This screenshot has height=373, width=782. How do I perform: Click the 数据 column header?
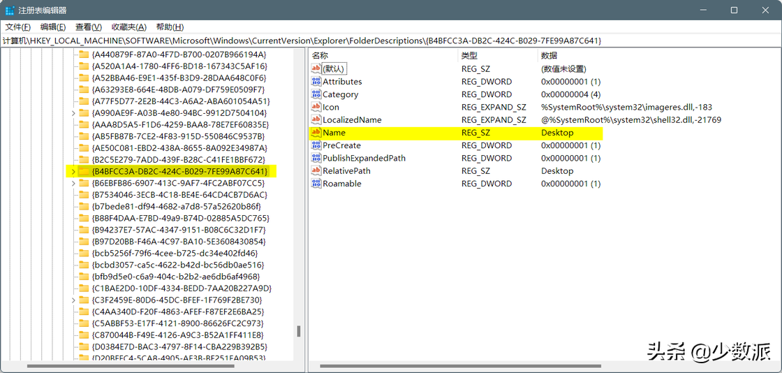(x=549, y=55)
